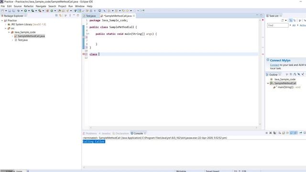This screenshot has height=172, width=306.
Task: Click the green Run toolbar button
Action: [x=25, y=11]
